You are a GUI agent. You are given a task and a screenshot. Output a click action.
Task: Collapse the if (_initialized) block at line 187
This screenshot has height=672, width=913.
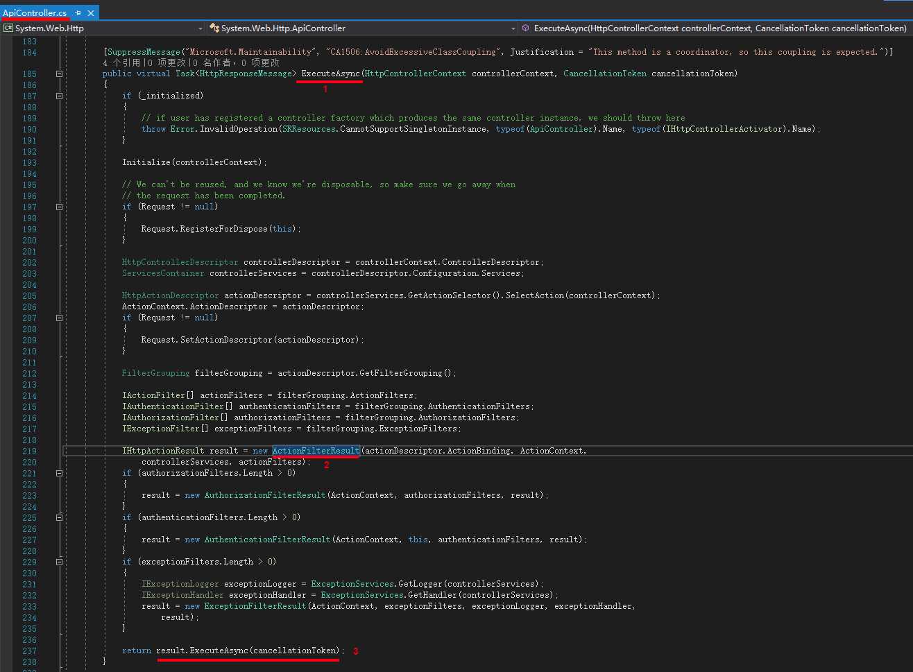tap(59, 96)
